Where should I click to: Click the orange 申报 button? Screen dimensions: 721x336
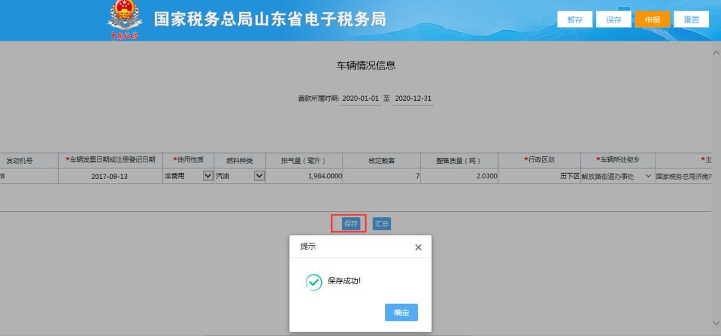(x=652, y=20)
